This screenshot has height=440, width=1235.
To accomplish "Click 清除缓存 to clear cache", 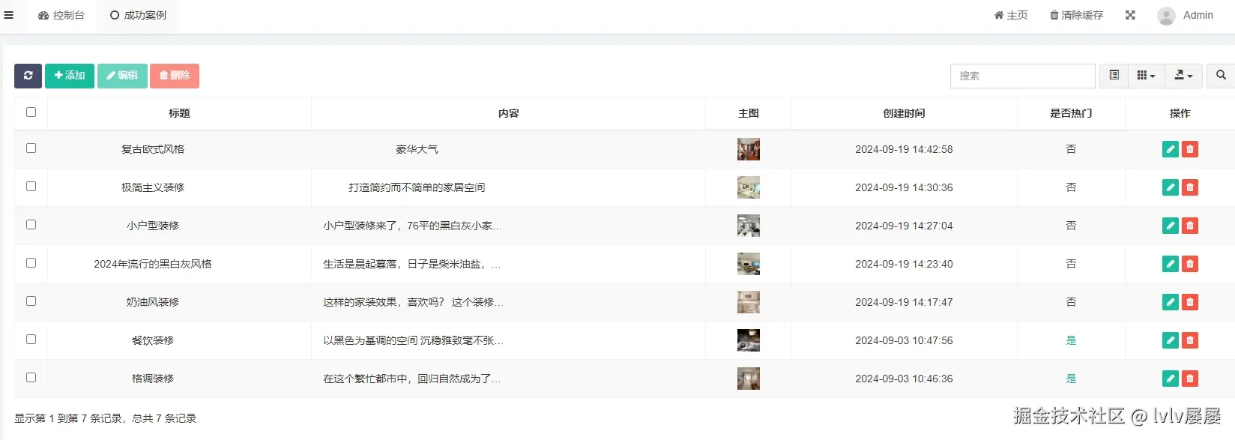I will (x=1077, y=15).
